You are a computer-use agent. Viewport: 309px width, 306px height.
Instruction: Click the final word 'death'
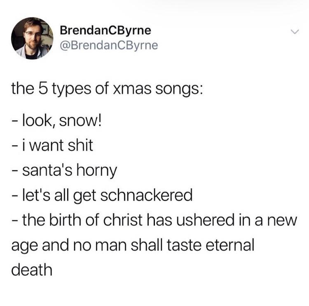point(32,270)
